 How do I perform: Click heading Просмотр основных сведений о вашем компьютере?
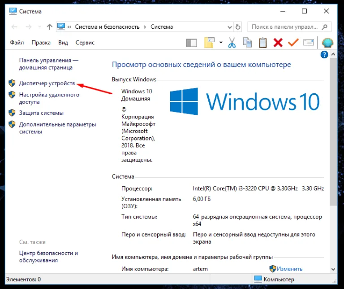click(x=202, y=64)
